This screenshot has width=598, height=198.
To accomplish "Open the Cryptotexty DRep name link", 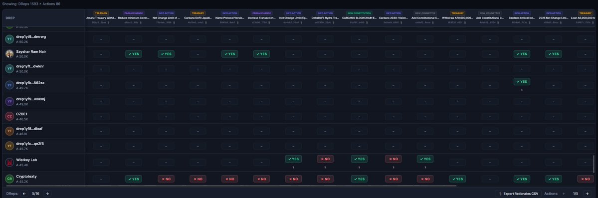I will pyautogui.click(x=26, y=177).
